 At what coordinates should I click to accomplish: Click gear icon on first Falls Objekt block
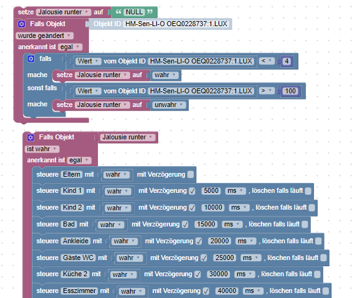click(x=22, y=24)
